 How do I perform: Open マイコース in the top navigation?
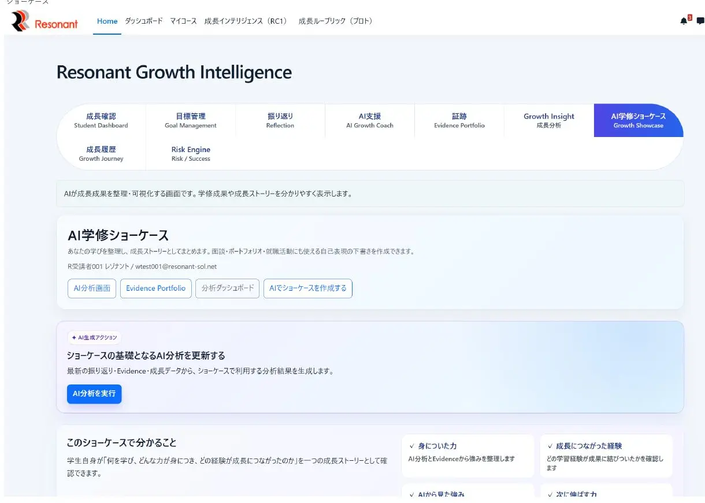click(182, 21)
